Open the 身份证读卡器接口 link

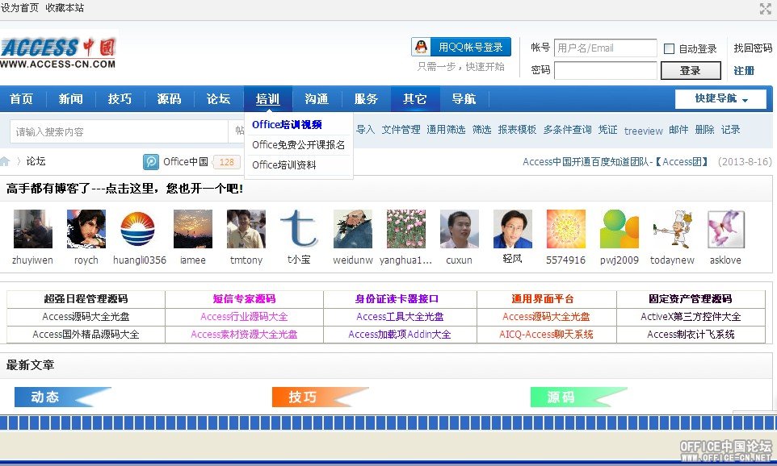tap(397, 299)
